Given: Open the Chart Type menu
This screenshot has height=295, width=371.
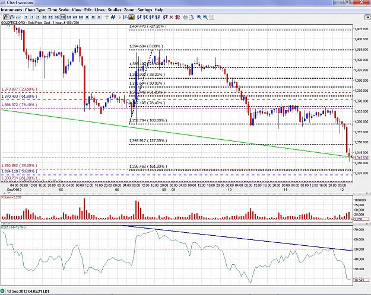Looking at the screenshot, I should [35, 10].
